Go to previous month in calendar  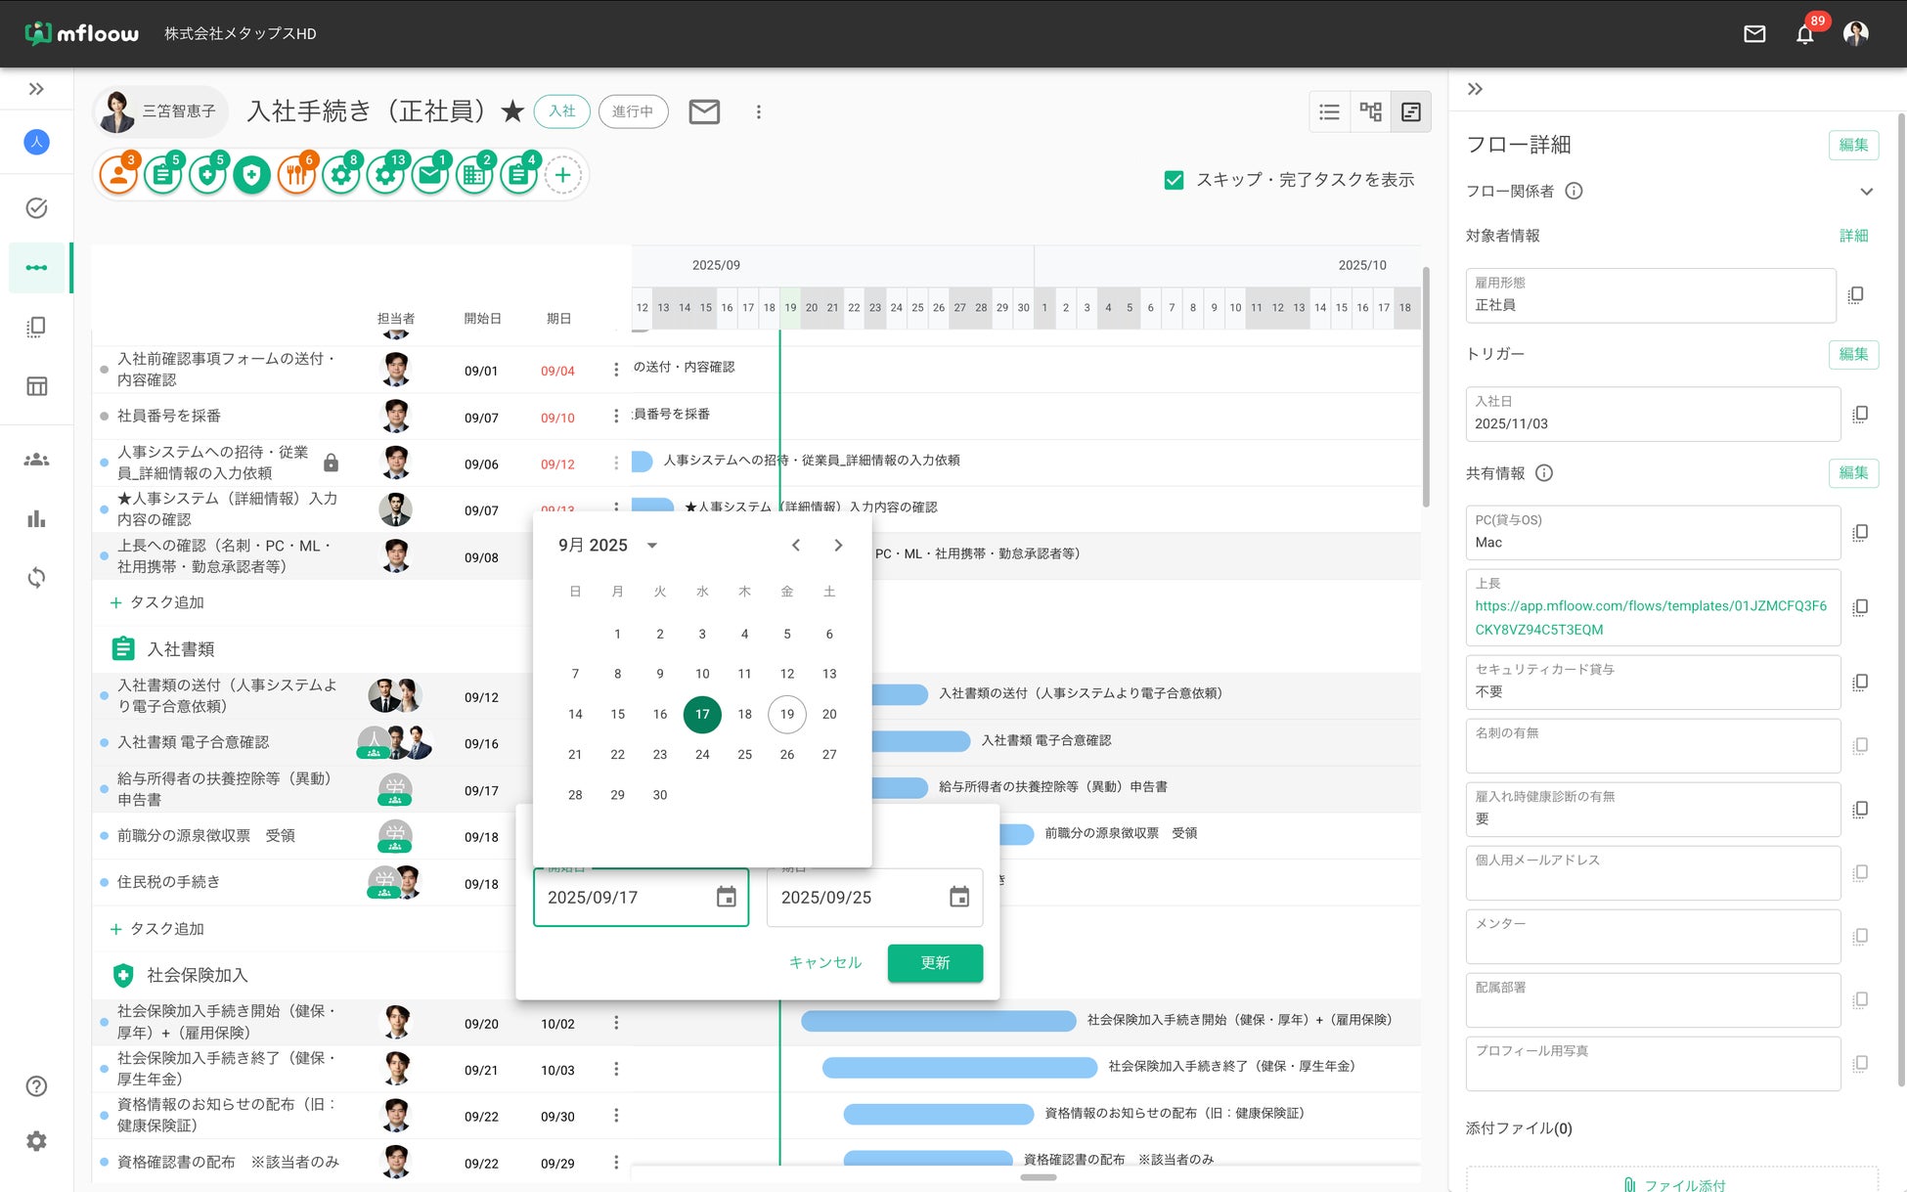tap(796, 546)
